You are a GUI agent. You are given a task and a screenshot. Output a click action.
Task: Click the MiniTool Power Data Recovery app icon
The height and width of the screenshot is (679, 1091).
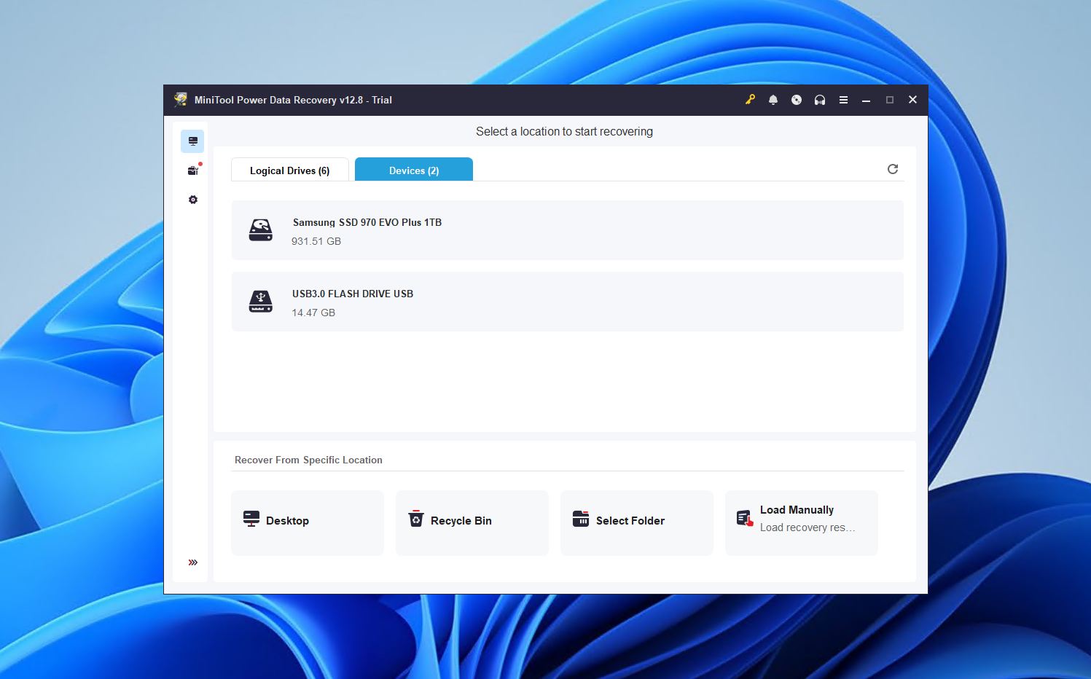coord(180,99)
